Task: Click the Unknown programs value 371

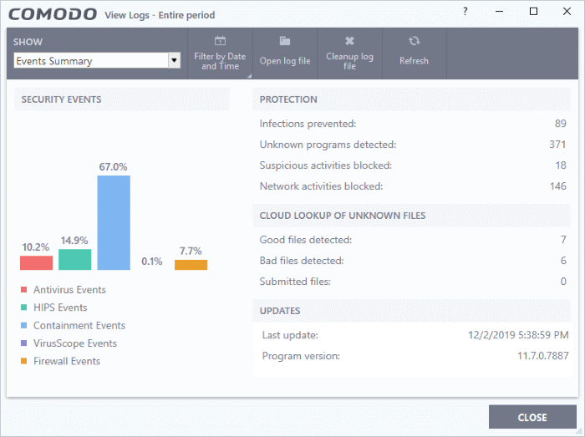Action: (x=557, y=145)
